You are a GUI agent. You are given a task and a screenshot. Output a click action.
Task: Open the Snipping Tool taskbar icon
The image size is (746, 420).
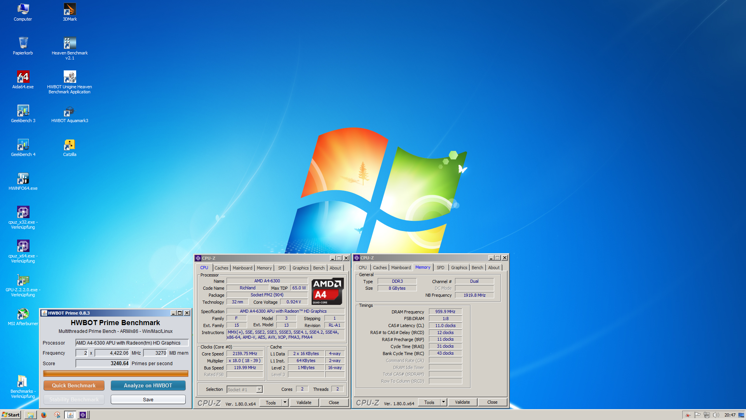tap(57, 415)
